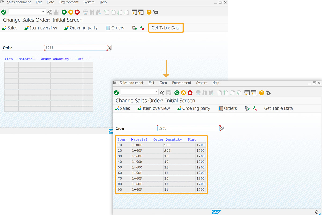Click the check-and-cross icon in the front window's toolbar

coord(255,109)
